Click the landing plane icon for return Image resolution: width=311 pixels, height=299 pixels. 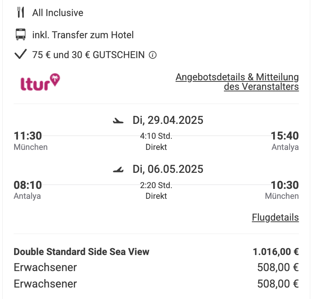pyautogui.click(x=118, y=169)
